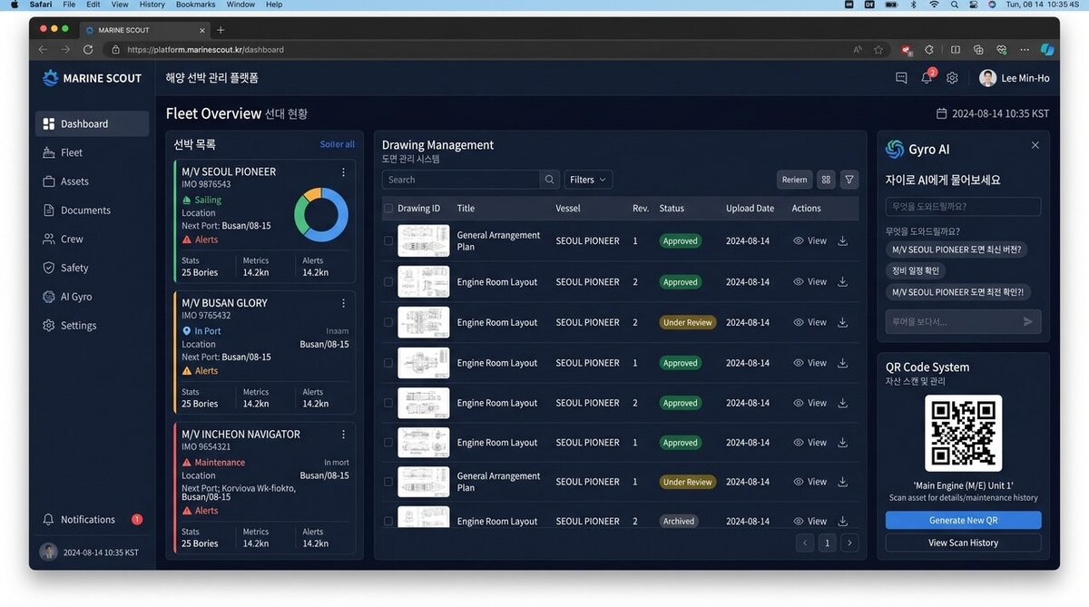1089x607 pixels.
Task: Sort the table by Drawing ID column
Action: (x=418, y=208)
